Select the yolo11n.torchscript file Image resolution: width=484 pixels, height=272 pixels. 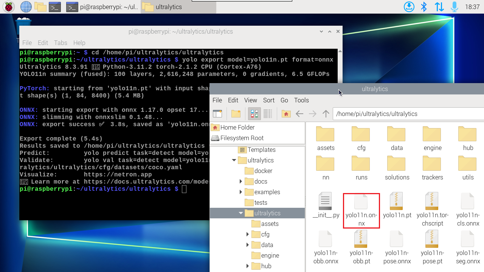point(432,210)
